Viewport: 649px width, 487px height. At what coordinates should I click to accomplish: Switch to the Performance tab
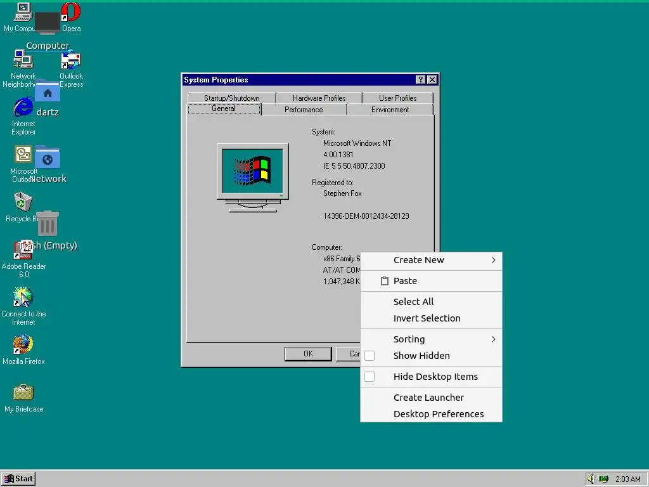(x=304, y=110)
